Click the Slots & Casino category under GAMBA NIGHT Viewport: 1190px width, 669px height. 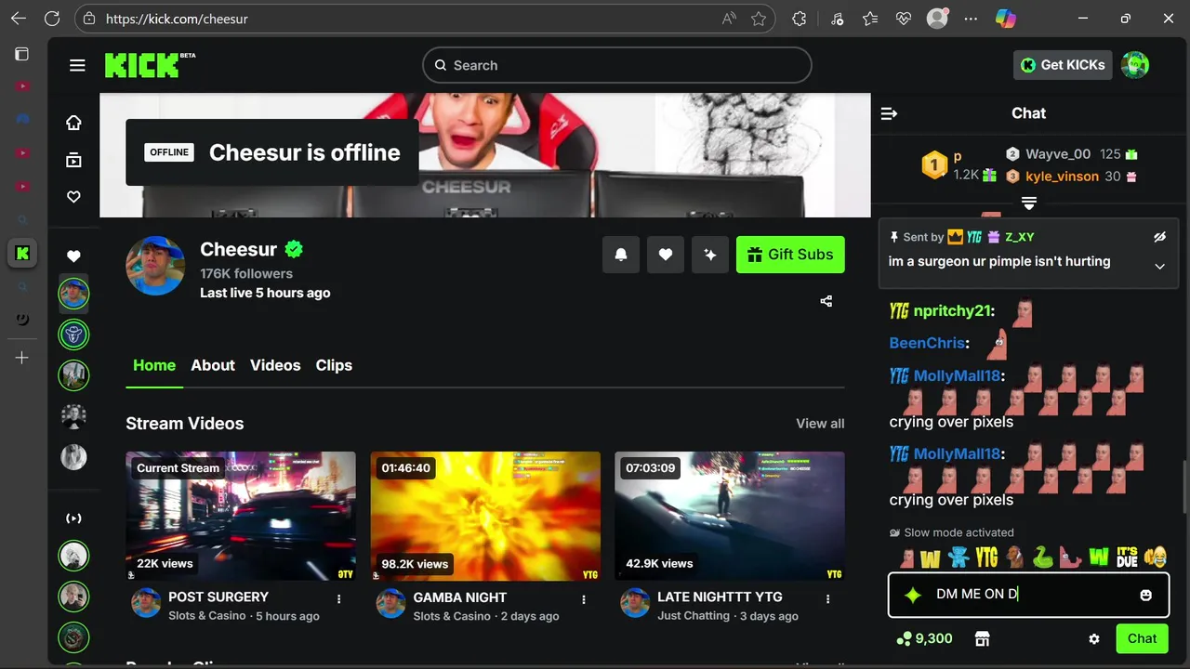pyautogui.click(x=452, y=616)
